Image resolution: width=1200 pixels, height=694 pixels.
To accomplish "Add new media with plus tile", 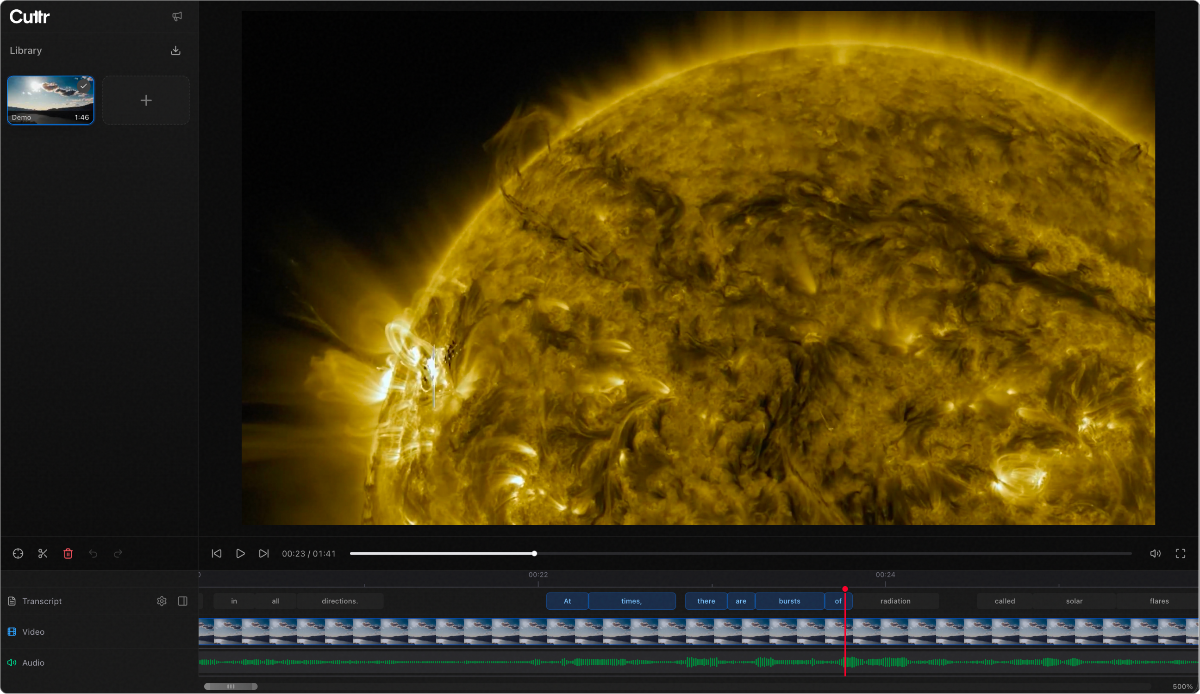I will (146, 100).
